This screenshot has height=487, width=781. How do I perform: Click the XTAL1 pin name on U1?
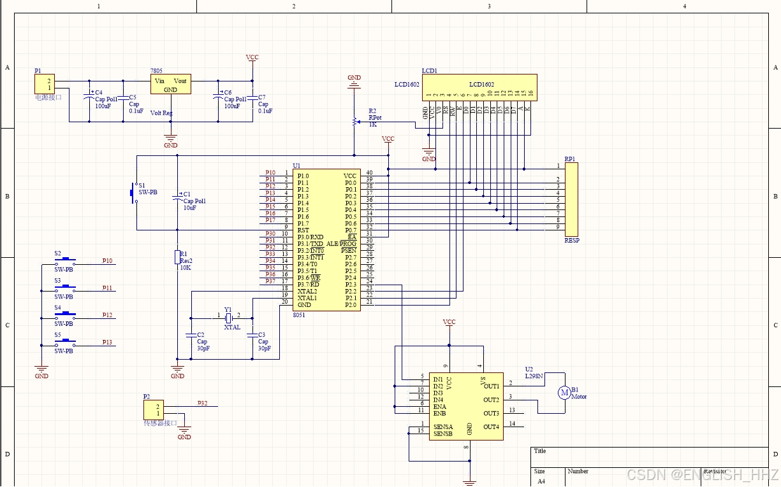307,298
